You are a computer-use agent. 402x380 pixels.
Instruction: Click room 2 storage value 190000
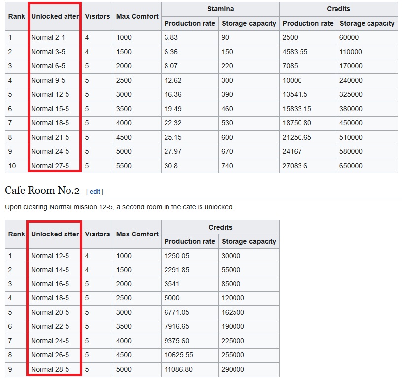[x=233, y=327]
